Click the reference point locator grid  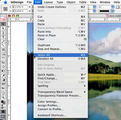5,9
